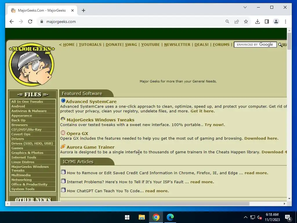Click the browser Back arrow

[12, 21]
